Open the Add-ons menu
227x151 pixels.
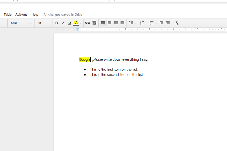[x=21, y=14]
